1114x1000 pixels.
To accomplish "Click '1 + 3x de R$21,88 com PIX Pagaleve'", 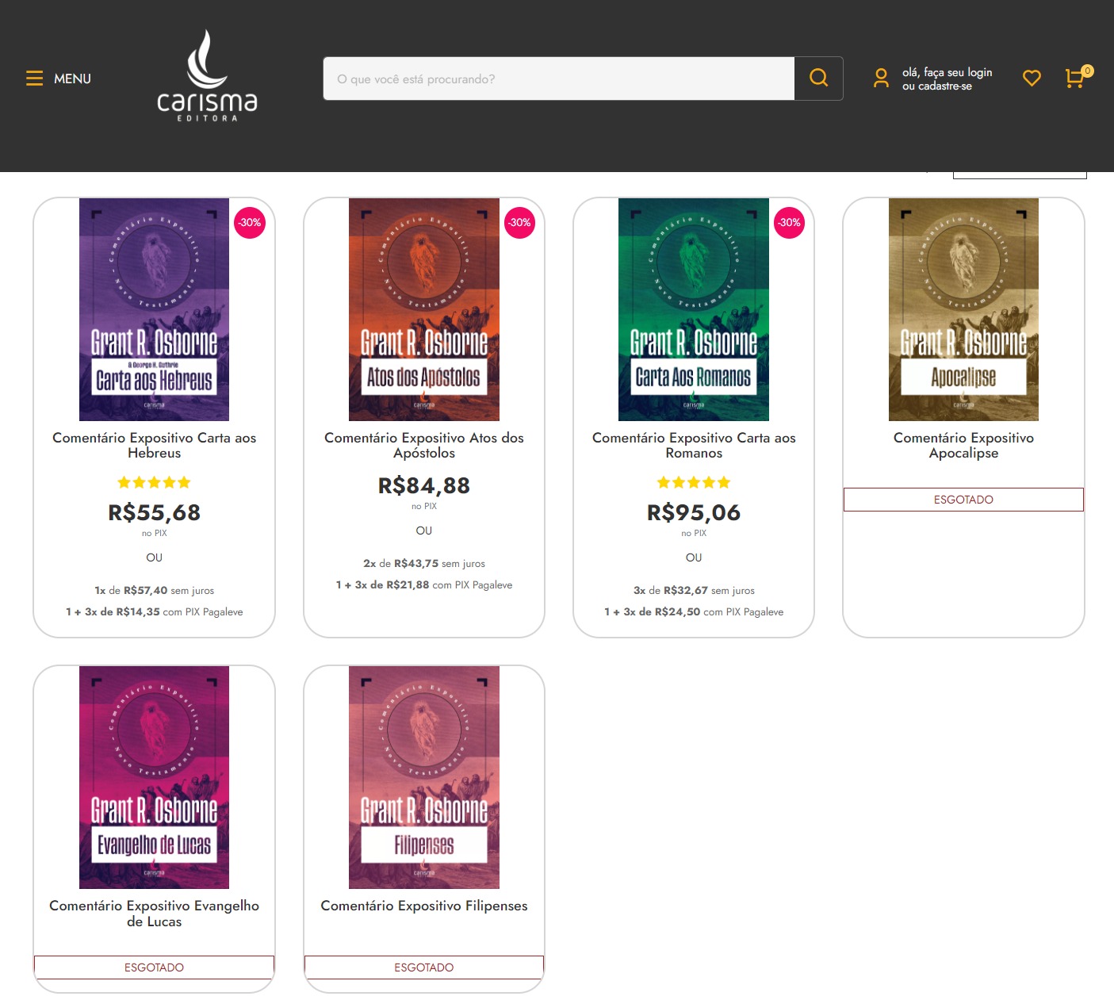I will point(424,584).
